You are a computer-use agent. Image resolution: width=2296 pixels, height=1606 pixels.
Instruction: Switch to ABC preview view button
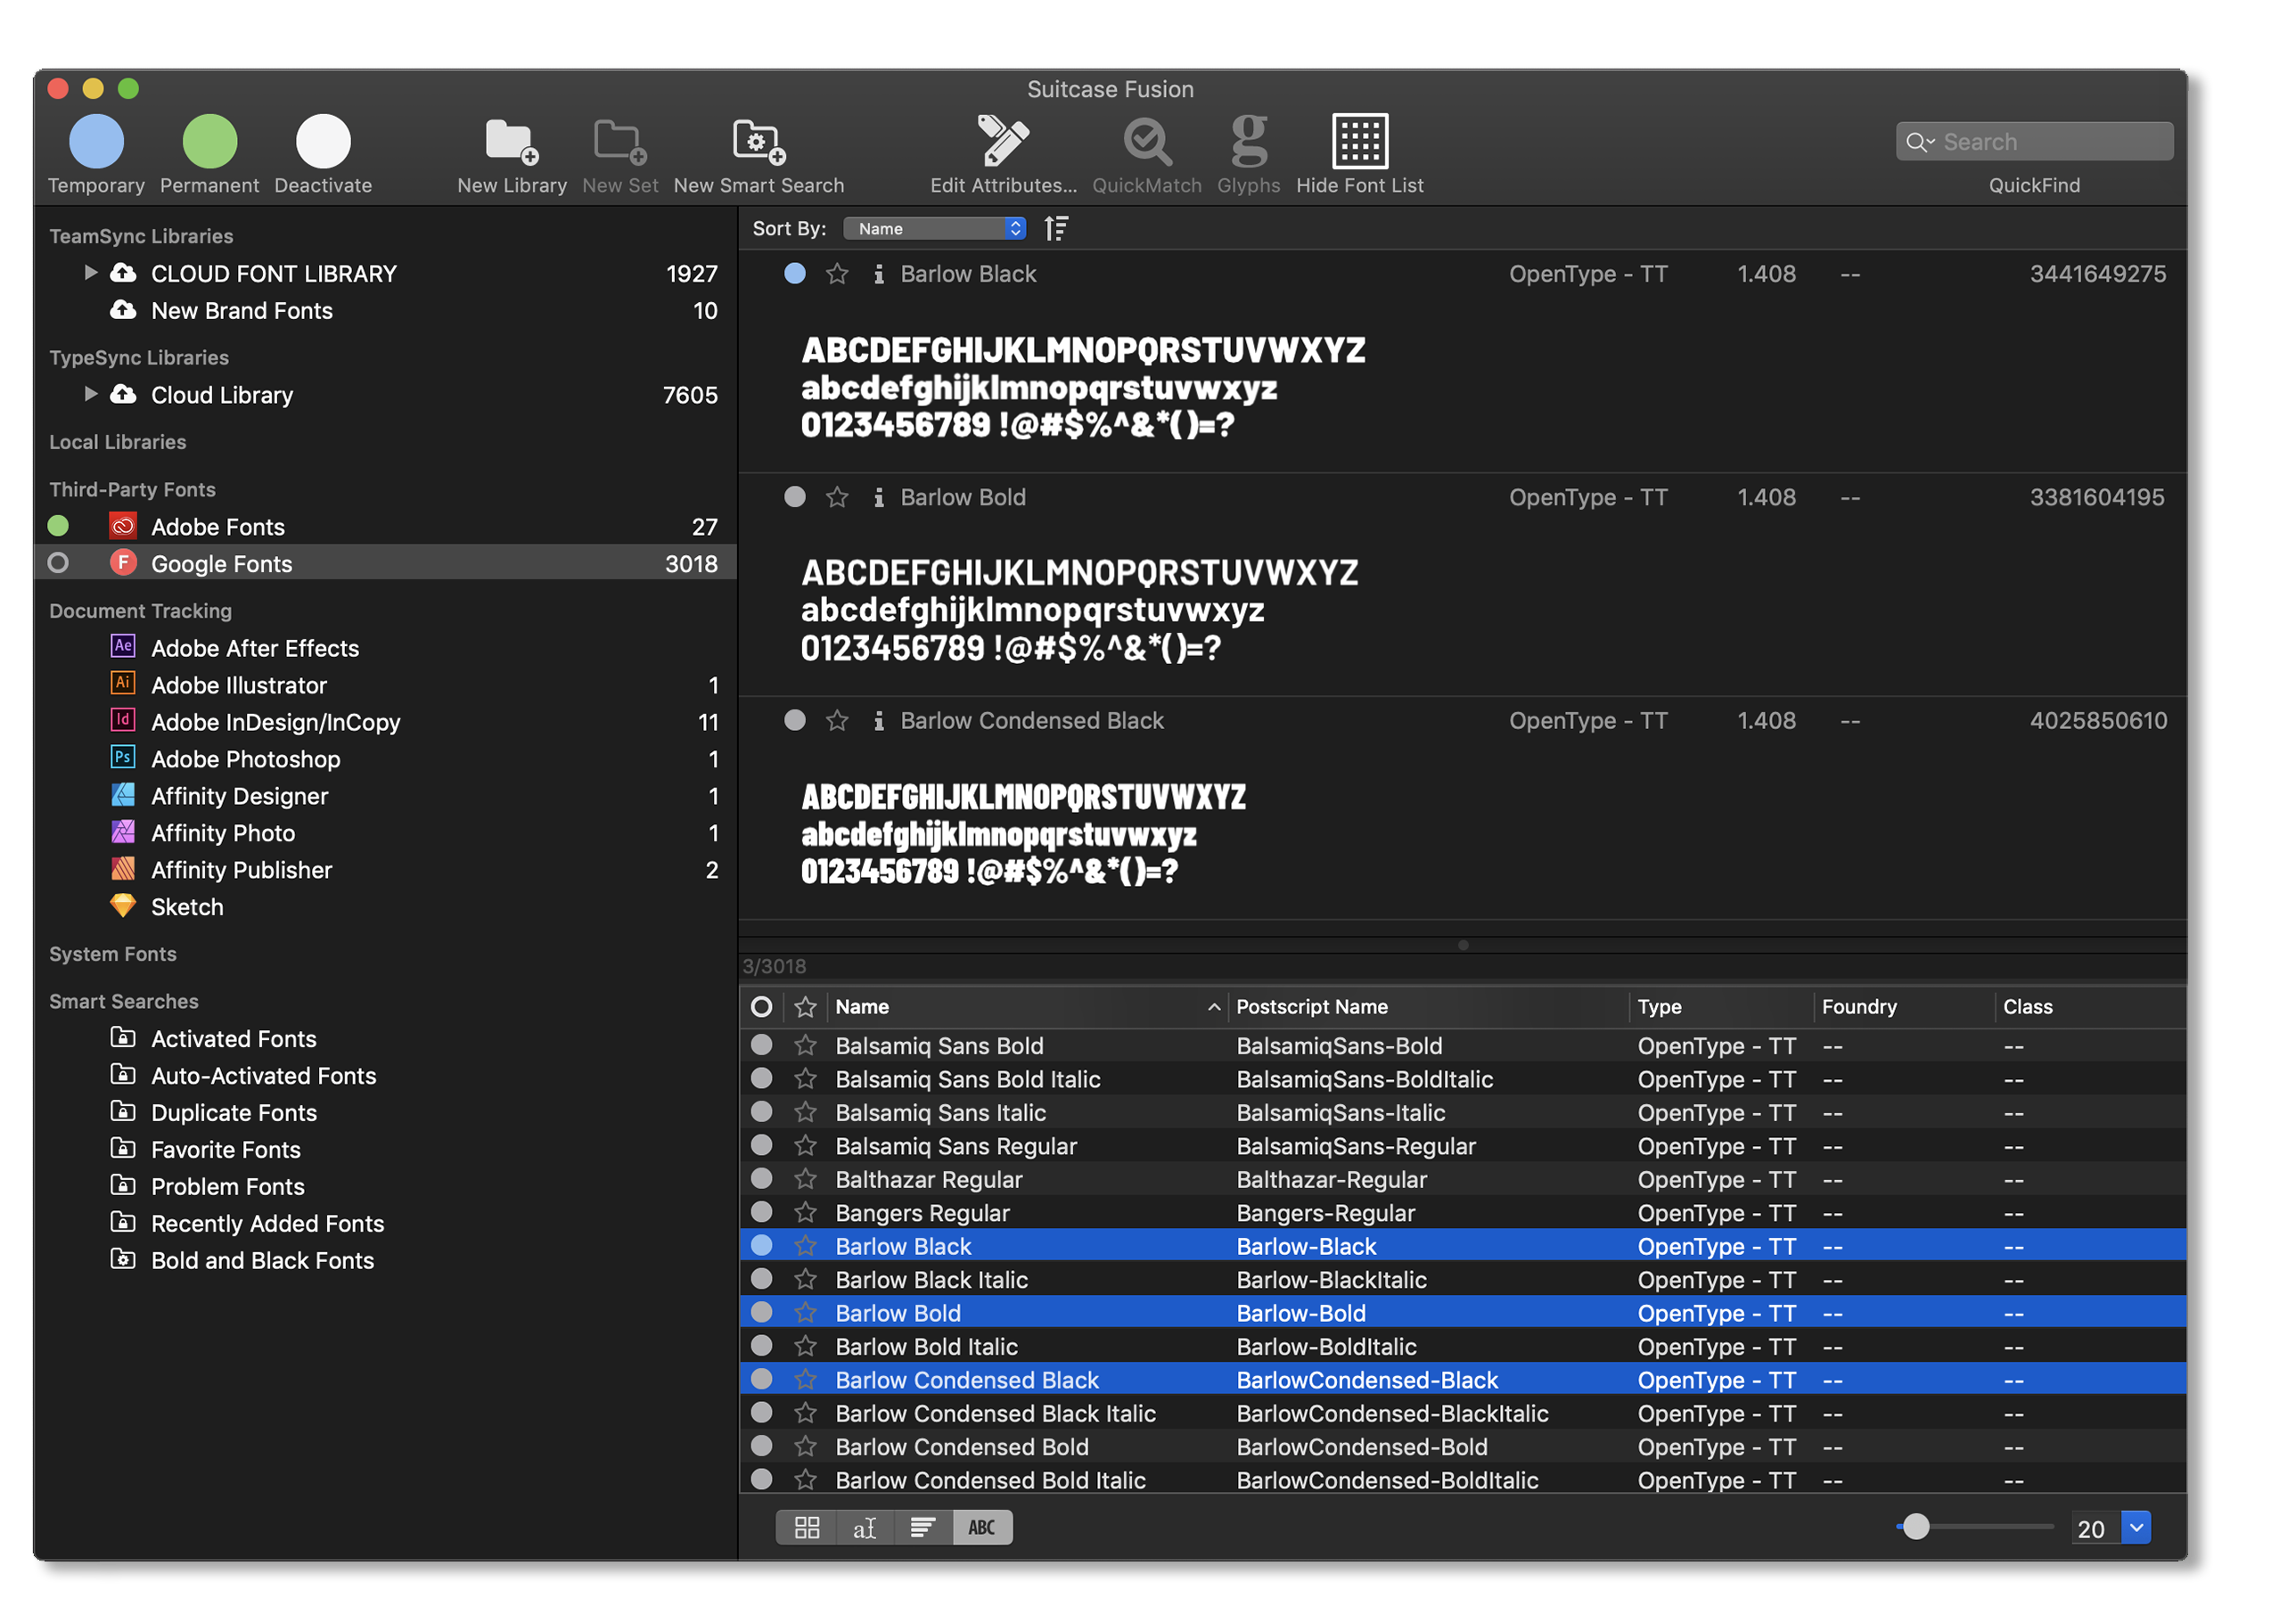point(981,1527)
